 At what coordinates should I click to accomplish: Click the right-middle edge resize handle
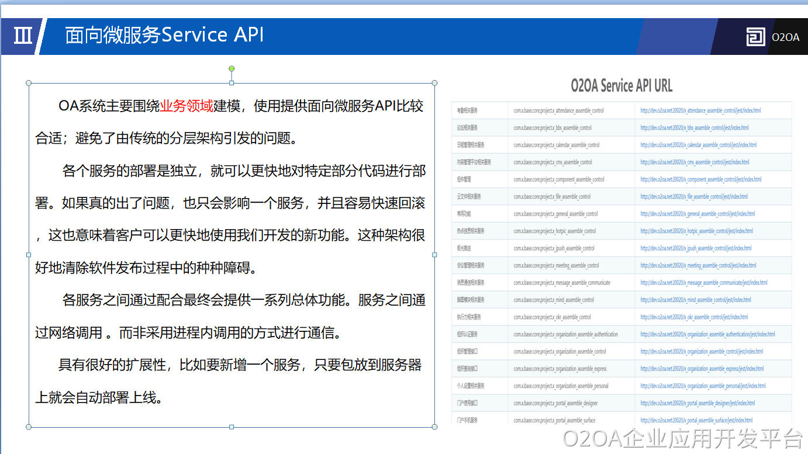pos(434,255)
